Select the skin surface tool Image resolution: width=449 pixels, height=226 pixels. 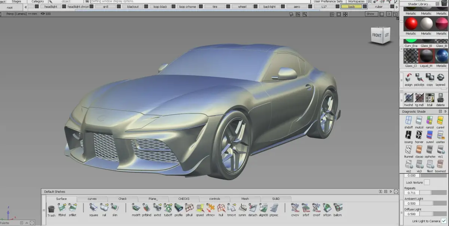tap(115, 209)
